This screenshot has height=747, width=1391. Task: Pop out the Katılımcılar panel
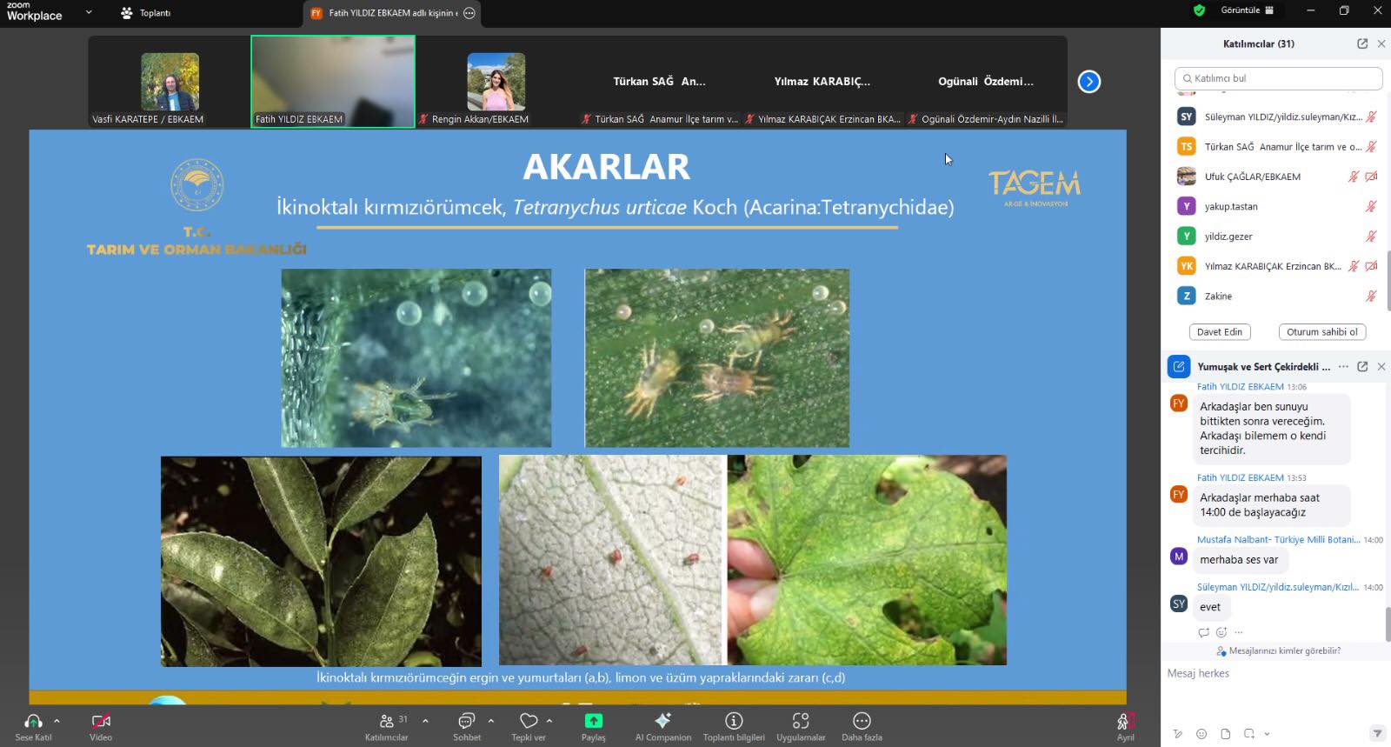coord(1362,43)
